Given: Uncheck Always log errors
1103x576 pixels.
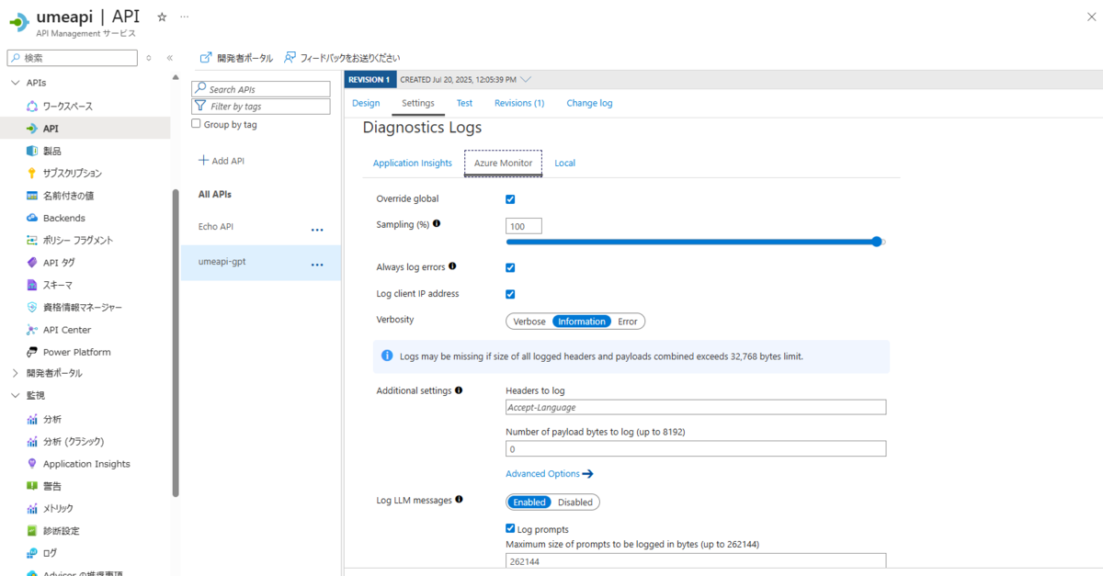Looking at the screenshot, I should click(510, 268).
